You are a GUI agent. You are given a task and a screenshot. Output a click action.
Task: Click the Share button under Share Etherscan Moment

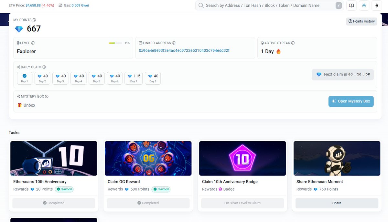(337, 203)
